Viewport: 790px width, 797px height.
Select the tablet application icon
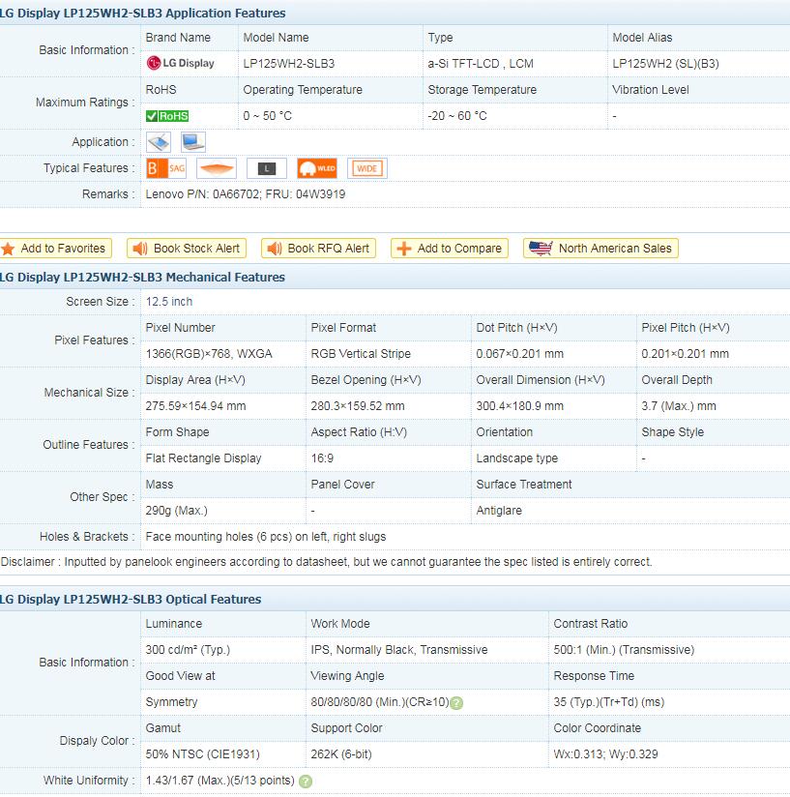159,142
